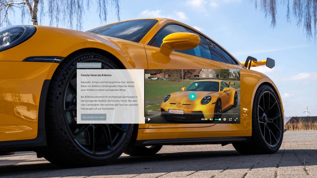Image resolution: width=317 pixels, height=178 pixels.
Task: Select the LUXUSSPORTWAGEN category tag
Action: [x=89, y=65]
